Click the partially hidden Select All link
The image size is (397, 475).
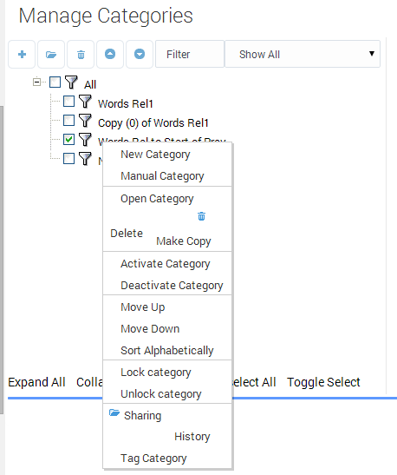click(x=254, y=382)
